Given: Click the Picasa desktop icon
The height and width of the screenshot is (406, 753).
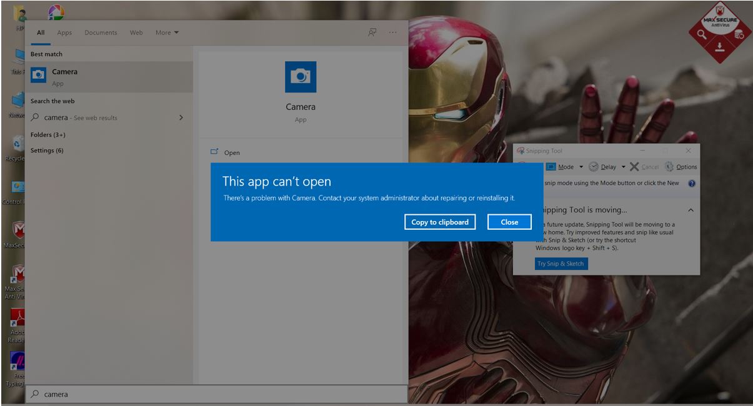Looking at the screenshot, I should pyautogui.click(x=56, y=12).
